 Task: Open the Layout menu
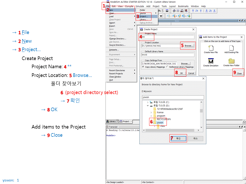[x=172, y=6]
